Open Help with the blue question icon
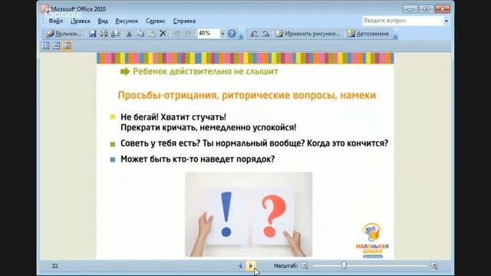Image resolution: width=491 pixels, height=276 pixels. click(x=232, y=34)
